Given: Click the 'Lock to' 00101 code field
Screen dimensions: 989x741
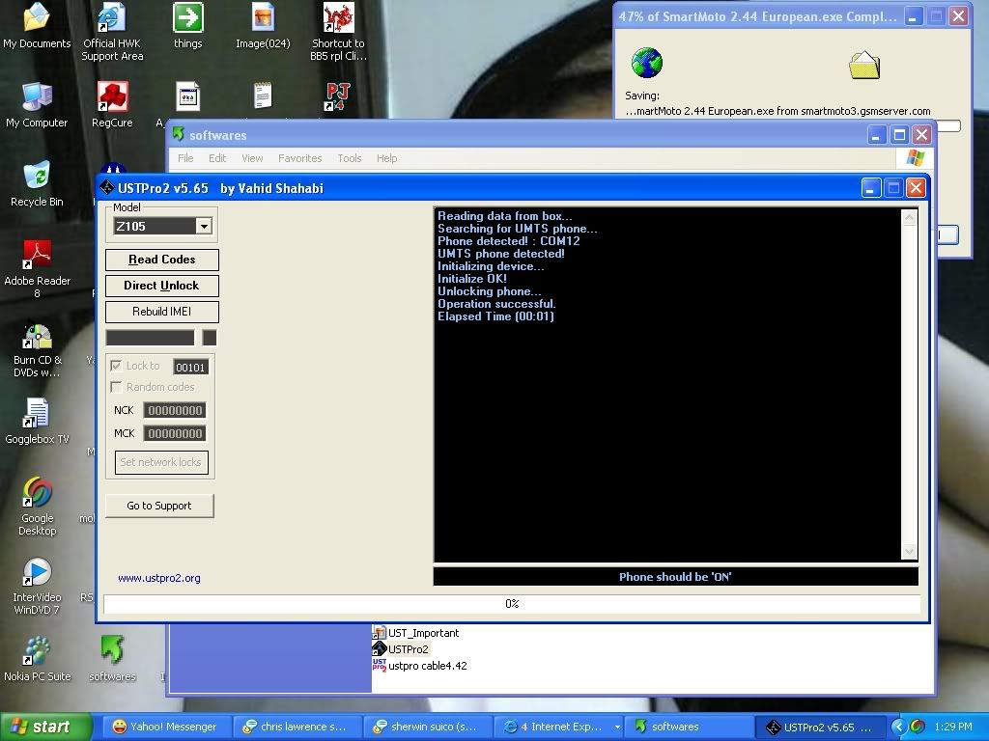Looking at the screenshot, I should pyautogui.click(x=190, y=367).
